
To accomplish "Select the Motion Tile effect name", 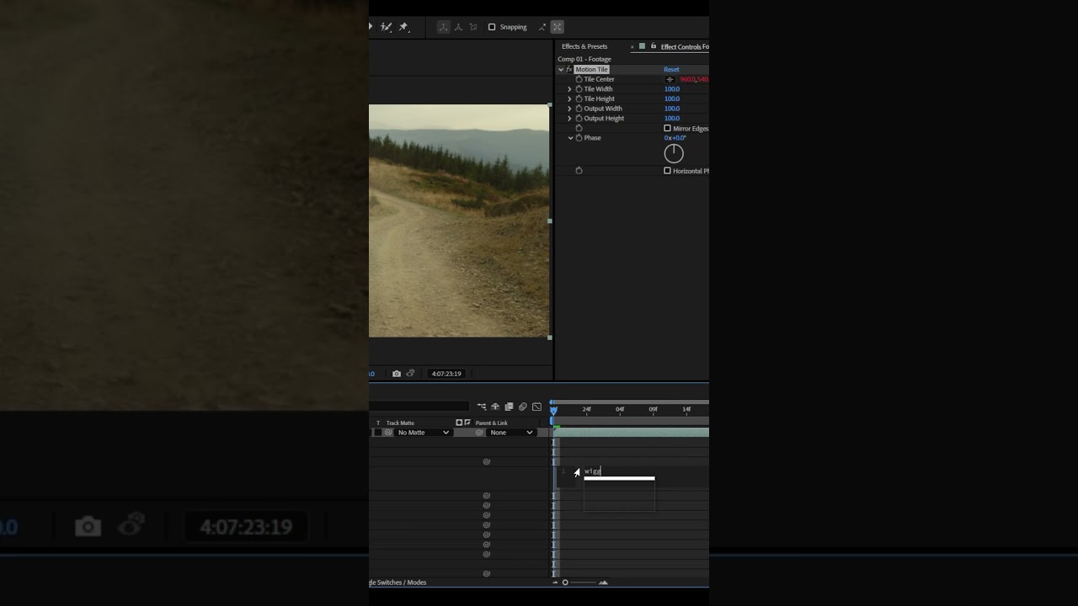I will point(591,70).
